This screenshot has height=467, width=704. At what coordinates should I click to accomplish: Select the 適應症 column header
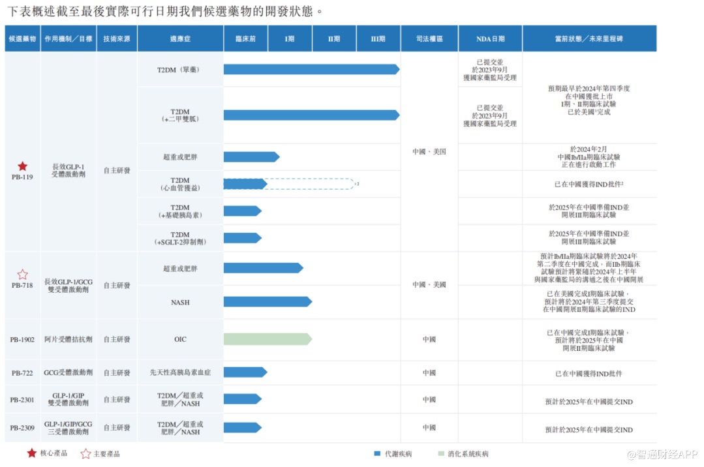tap(180, 38)
